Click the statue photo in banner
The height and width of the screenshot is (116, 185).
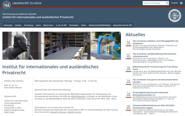(x=23, y=45)
